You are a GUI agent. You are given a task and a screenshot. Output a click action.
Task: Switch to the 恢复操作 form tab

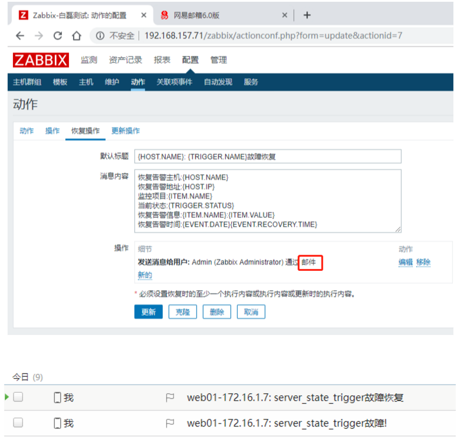(x=85, y=131)
